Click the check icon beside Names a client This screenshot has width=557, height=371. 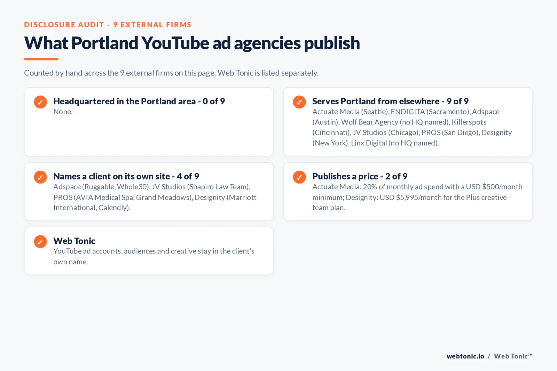coord(40,177)
